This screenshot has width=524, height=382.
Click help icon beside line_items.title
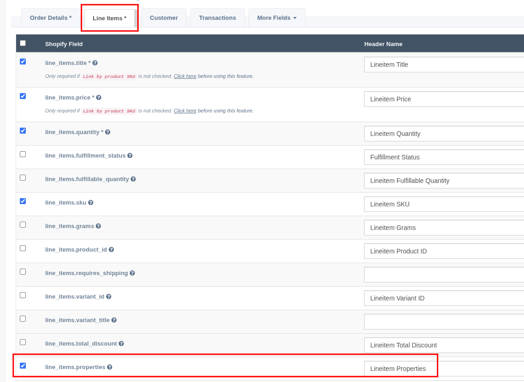(x=95, y=63)
